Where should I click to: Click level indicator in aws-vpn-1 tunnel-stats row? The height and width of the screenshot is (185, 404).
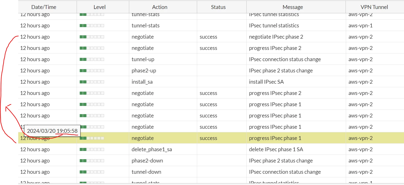[x=92, y=26]
